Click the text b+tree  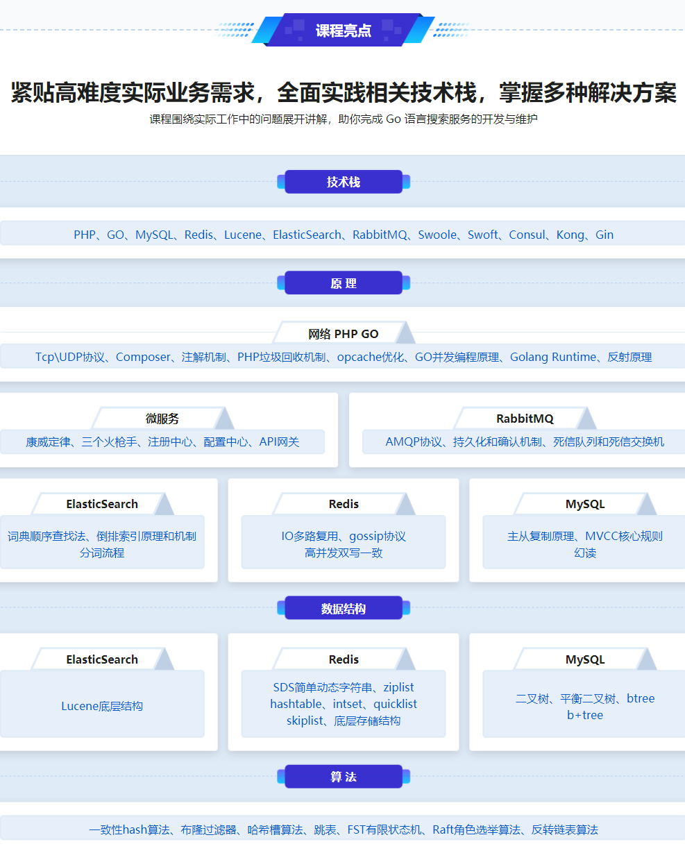(585, 715)
